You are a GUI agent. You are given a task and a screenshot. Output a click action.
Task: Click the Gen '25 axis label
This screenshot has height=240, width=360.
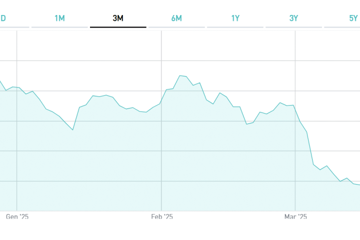pyautogui.click(x=17, y=217)
